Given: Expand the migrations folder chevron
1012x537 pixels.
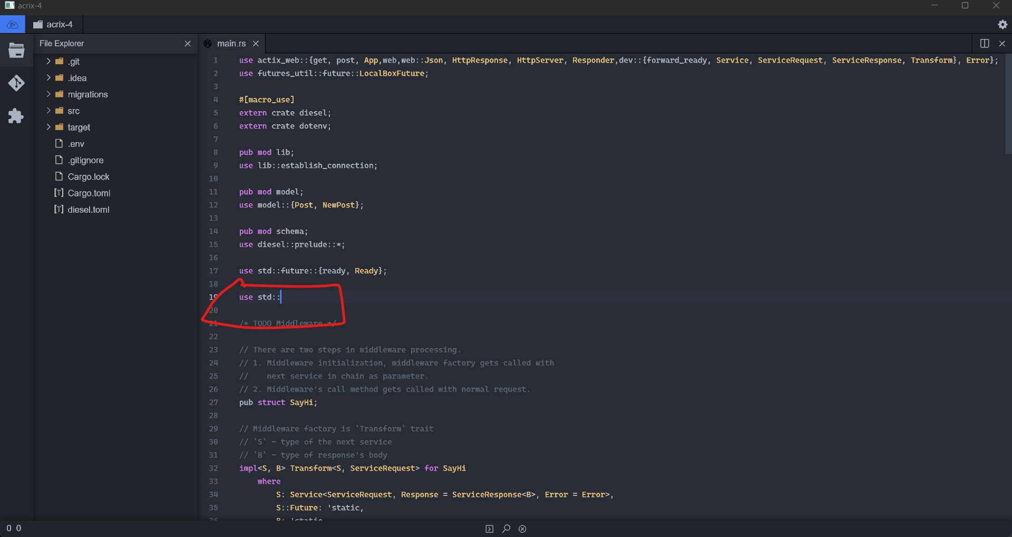Looking at the screenshot, I should (x=48, y=94).
